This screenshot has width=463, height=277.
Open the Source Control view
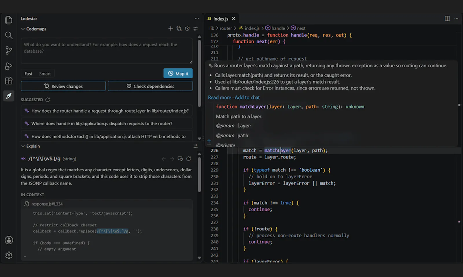pyautogui.click(x=9, y=50)
